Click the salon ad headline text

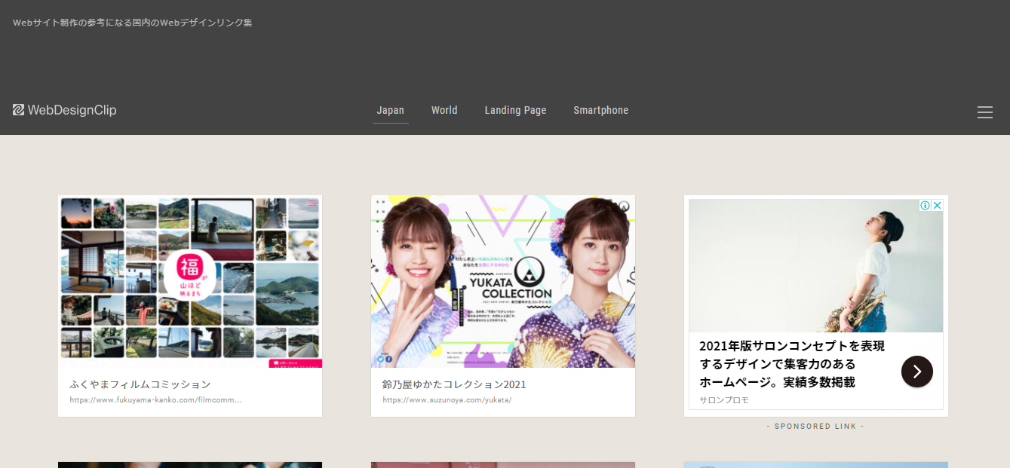792,363
